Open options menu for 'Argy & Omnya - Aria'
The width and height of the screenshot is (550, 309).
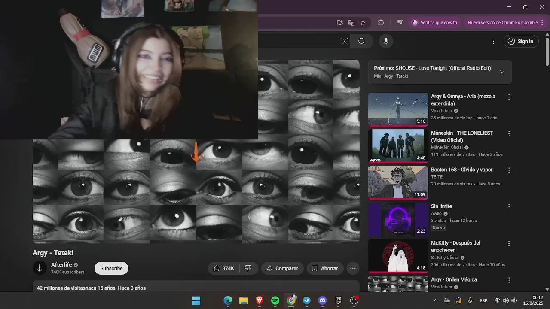coord(509,97)
